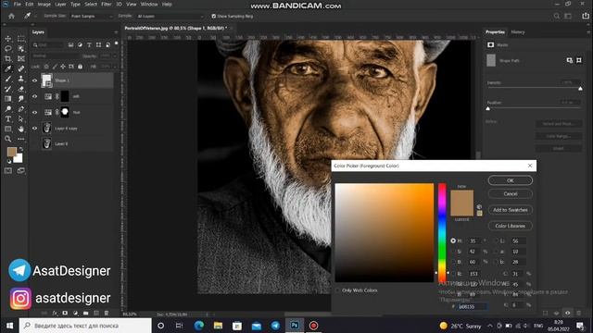Select the PortraitOfVeteran.jpg document tab
Viewport: 593px width, 333px height.
175,28
